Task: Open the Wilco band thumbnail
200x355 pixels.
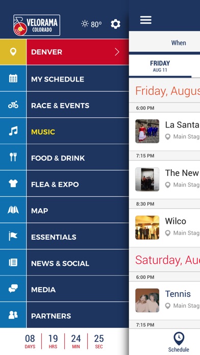Action: [147, 227]
